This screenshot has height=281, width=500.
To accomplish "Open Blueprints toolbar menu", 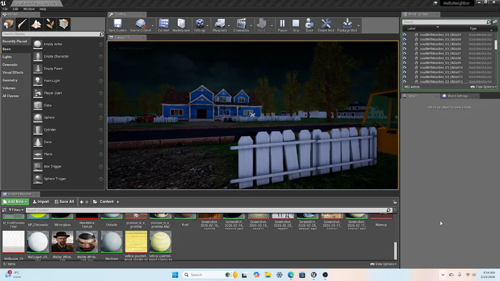I will pos(219,25).
